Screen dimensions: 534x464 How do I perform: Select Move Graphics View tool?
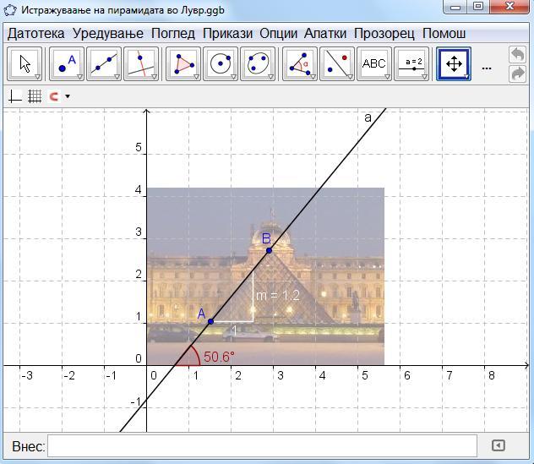pos(454,64)
